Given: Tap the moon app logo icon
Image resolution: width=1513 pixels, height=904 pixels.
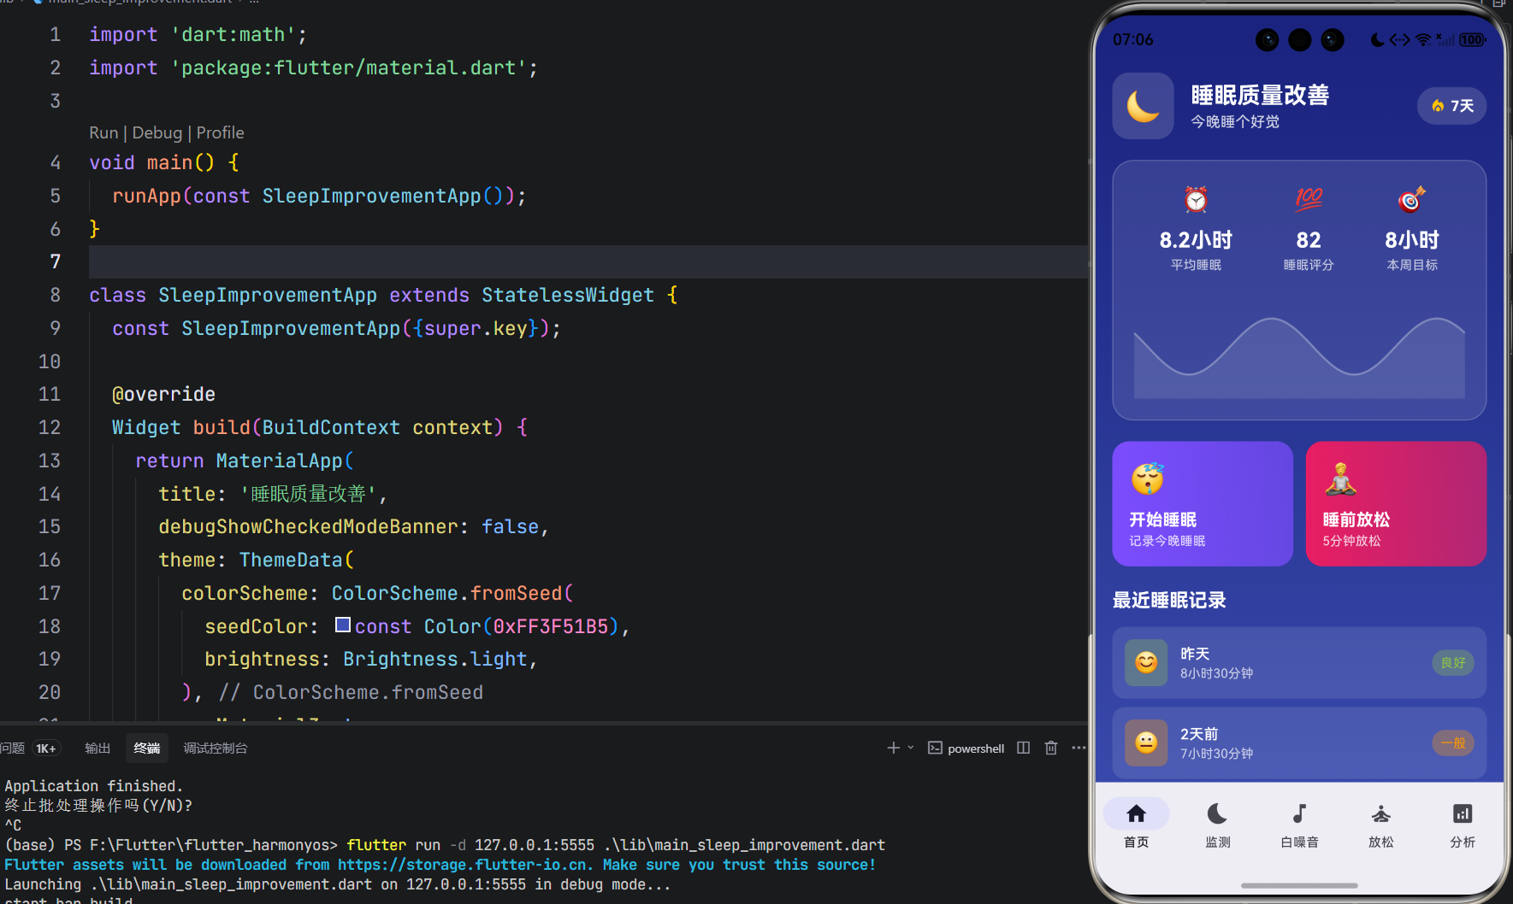Looking at the screenshot, I should point(1143,106).
